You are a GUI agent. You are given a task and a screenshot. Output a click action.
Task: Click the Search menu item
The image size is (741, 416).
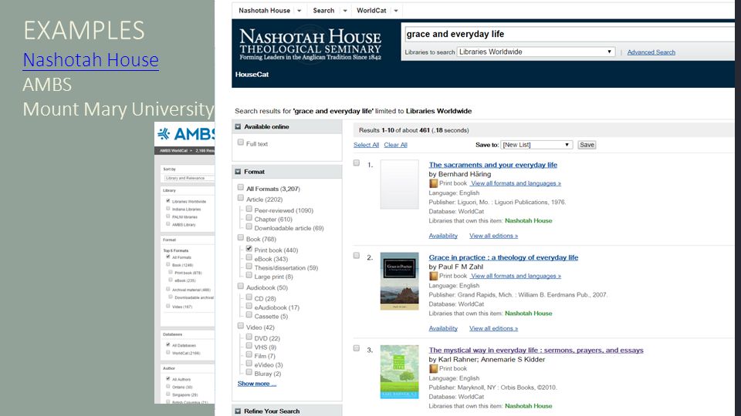(x=323, y=10)
